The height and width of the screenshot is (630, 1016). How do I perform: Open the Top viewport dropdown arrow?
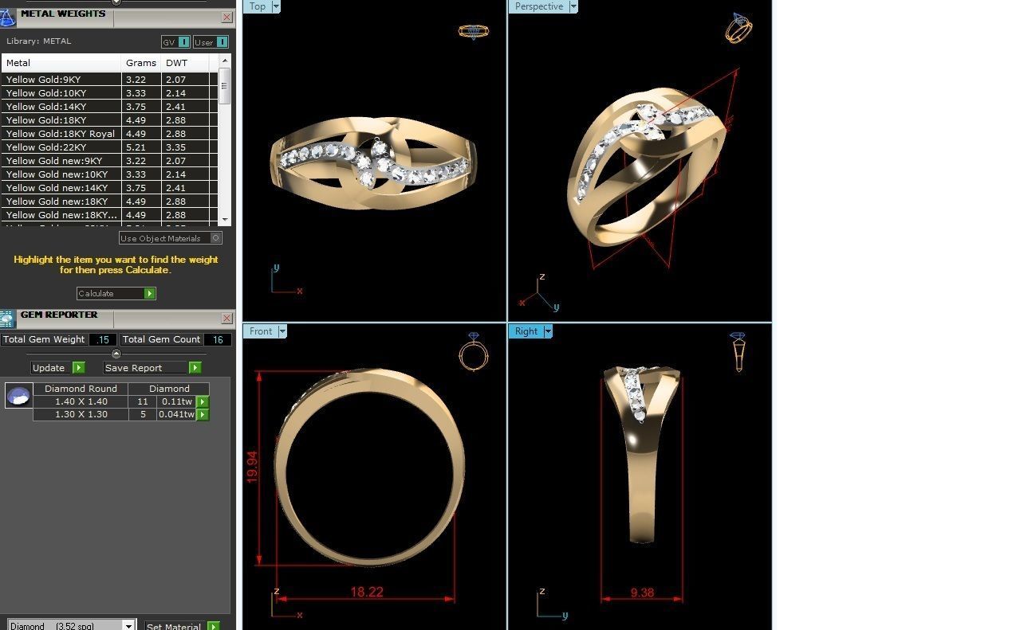pos(276,6)
